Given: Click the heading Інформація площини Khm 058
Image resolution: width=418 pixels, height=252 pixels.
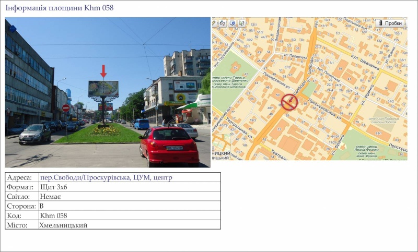Looking at the screenshot, I should [59, 8].
